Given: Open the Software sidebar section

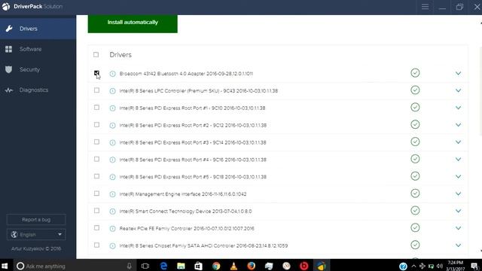Looking at the screenshot, I should click(38, 49).
